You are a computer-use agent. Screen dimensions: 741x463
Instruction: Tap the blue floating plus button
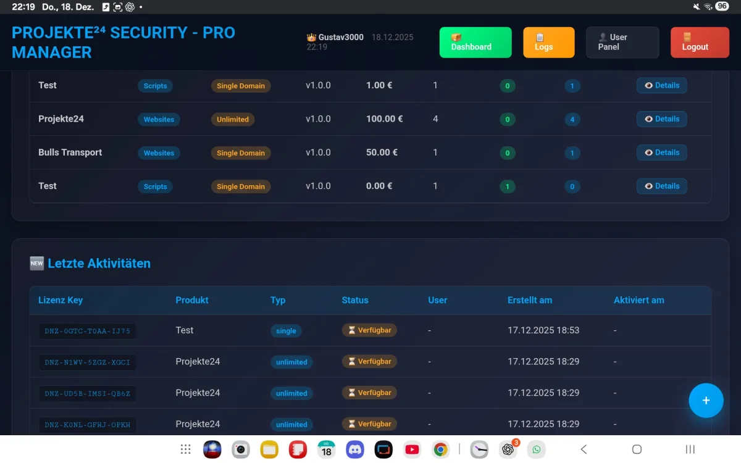click(x=706, y=401)
